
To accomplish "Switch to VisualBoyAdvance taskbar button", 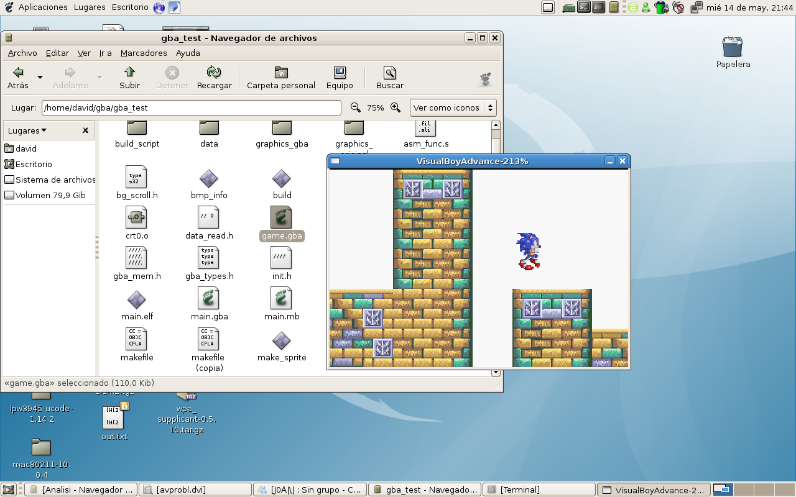I will coord(654,490).
